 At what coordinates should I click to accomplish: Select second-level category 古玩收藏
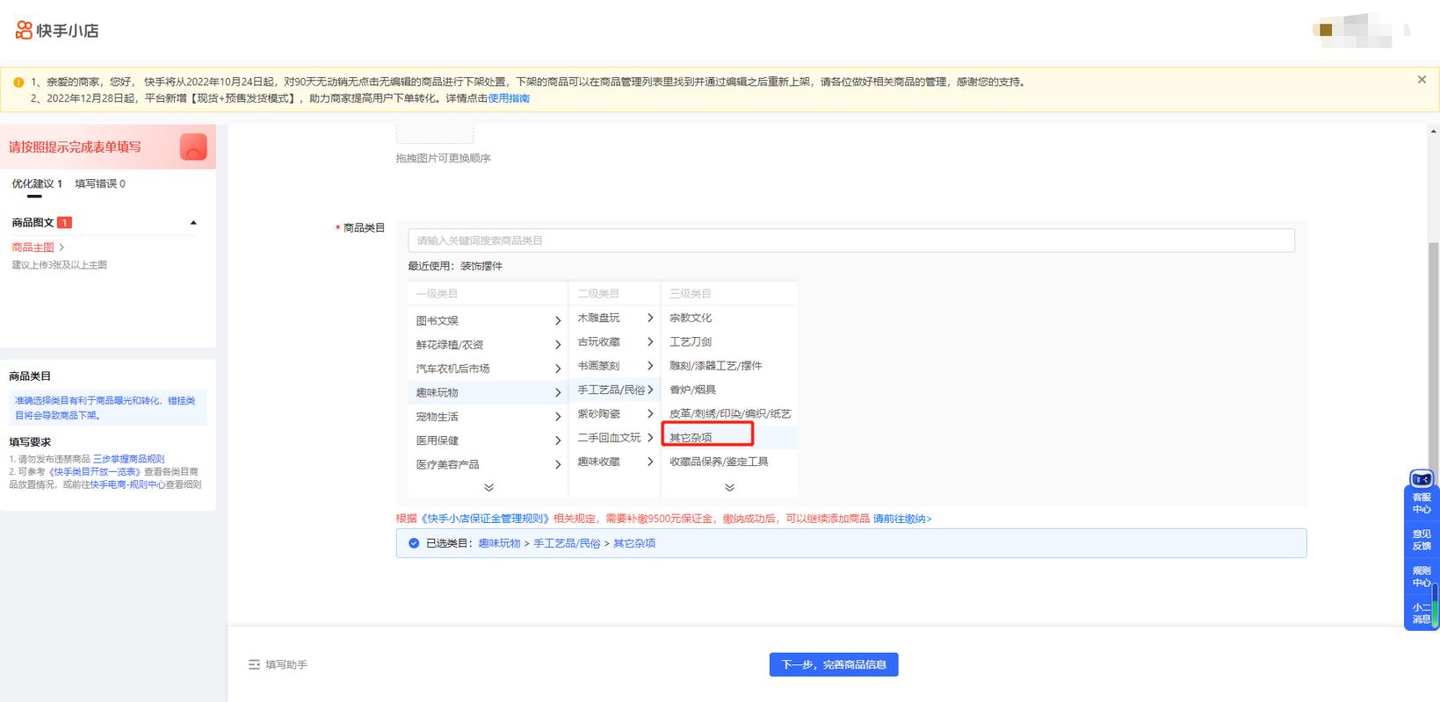tap(598, 341)
